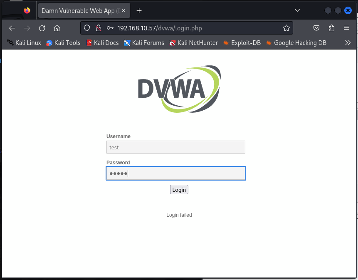The width and height of the screenshot is (358, 280).
Task: Open the Extensions puzzle icon
Action: pyautogui.click(x=331, y=28)
